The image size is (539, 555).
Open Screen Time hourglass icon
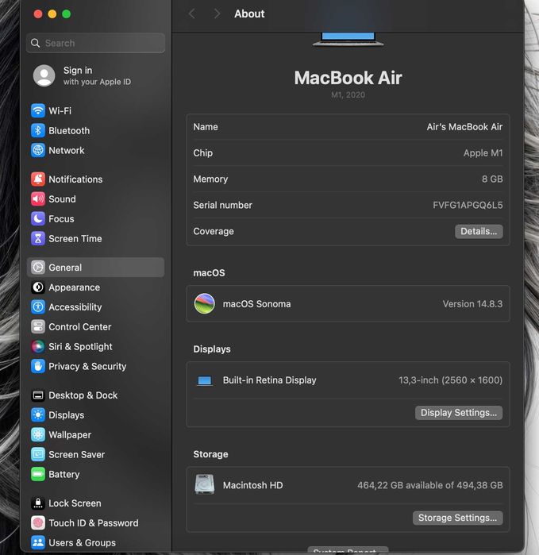38,238
